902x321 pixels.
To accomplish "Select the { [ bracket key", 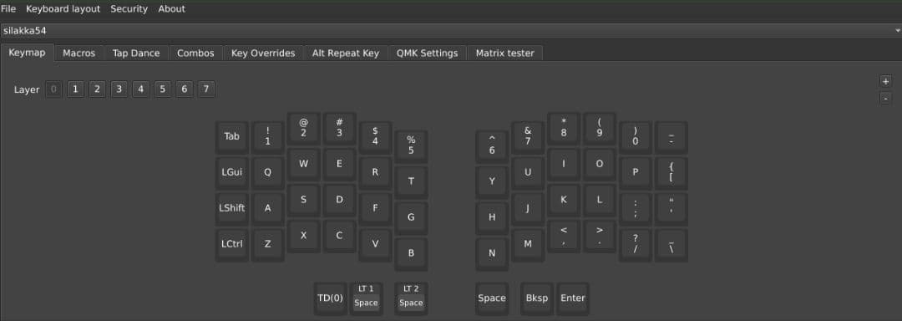I will pyautogui.click(x=671, y=172).
